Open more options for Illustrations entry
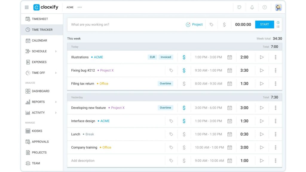 276,57
